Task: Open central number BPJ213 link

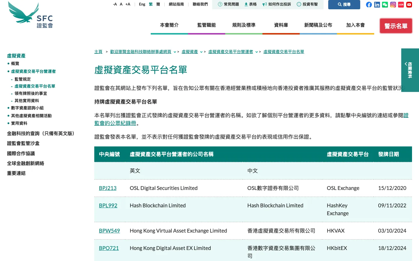Action: 108,188
